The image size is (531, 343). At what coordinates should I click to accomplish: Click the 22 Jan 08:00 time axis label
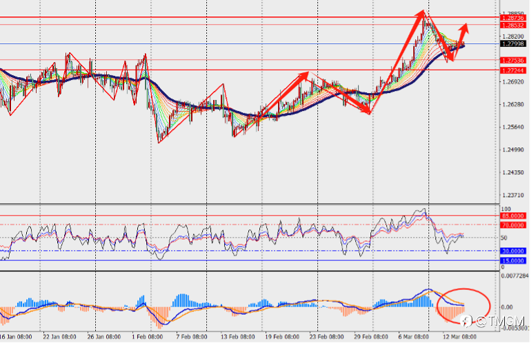[59, 337]
